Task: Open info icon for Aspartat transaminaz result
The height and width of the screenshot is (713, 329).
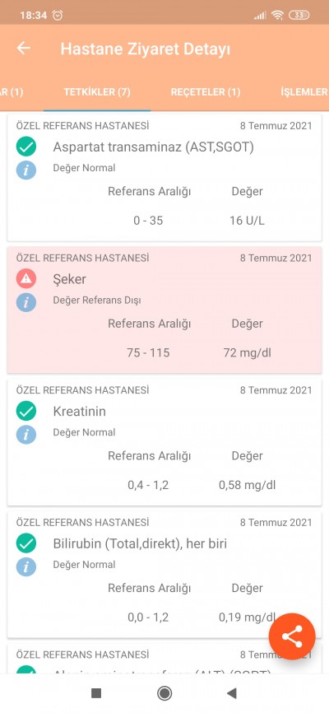Action: click(26, 170)
